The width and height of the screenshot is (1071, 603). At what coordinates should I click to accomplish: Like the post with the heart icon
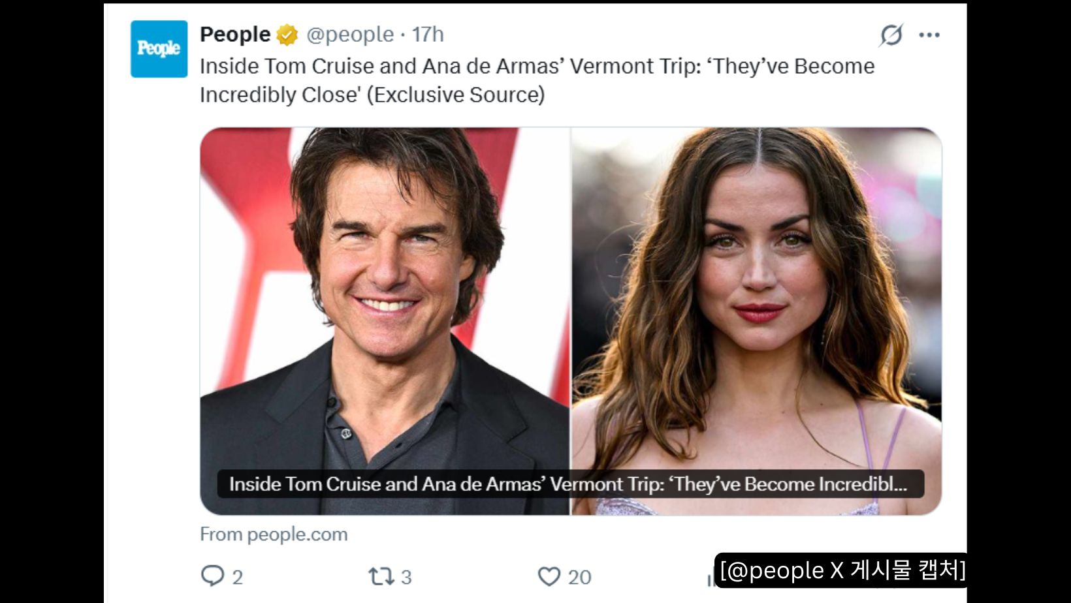click(549, 576)
